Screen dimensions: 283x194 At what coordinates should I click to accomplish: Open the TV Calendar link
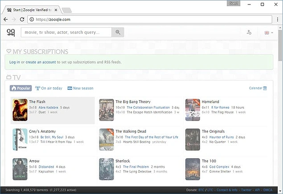255,88
